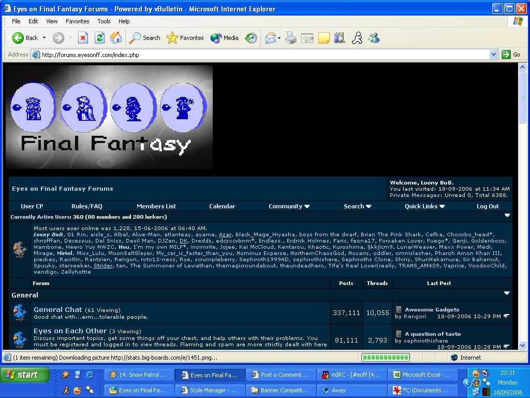Click the green Go button arrow
Viewport: 530px width, 398px height.
click(506, 54)
